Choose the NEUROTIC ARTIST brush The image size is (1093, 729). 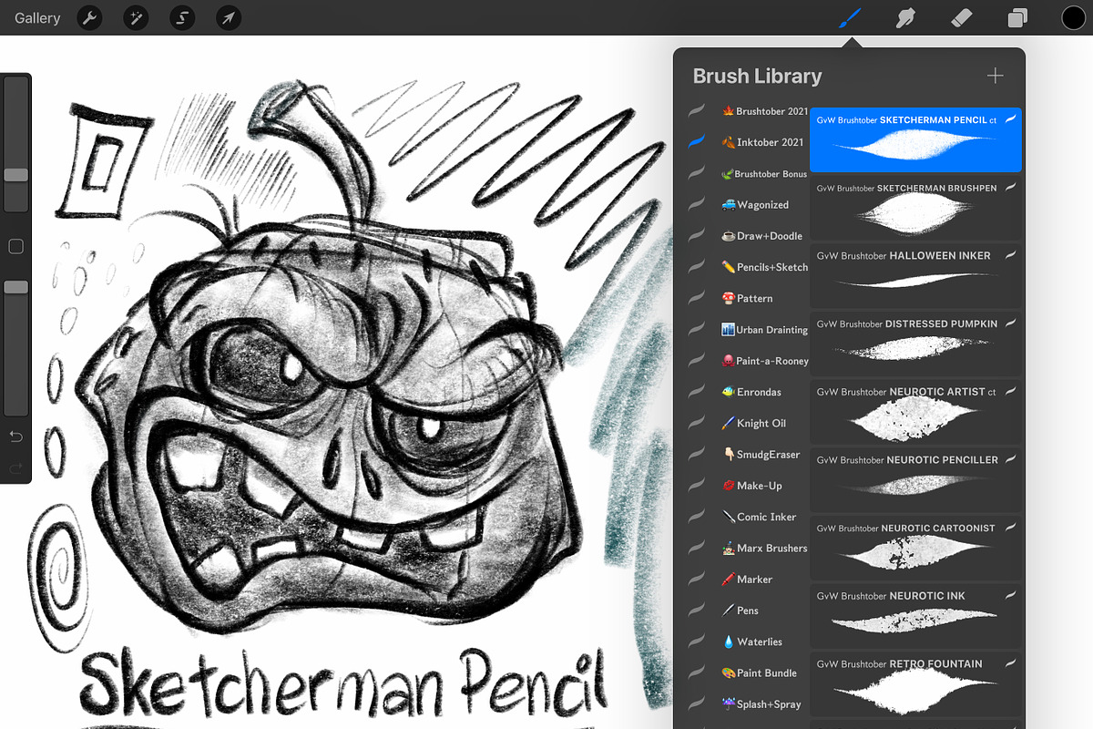click(915, 412)
